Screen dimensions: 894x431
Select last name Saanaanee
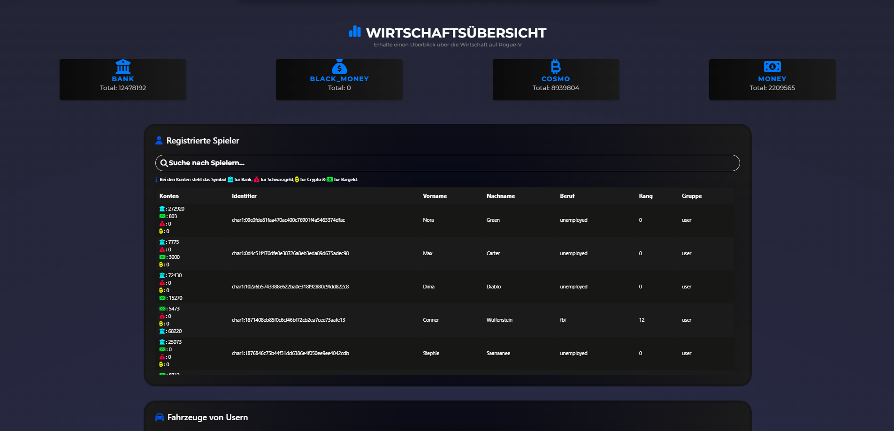[x=498, y=353]
